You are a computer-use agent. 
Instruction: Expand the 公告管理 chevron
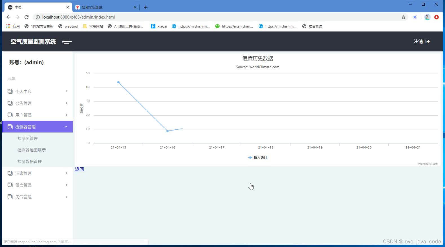point(67,103)
